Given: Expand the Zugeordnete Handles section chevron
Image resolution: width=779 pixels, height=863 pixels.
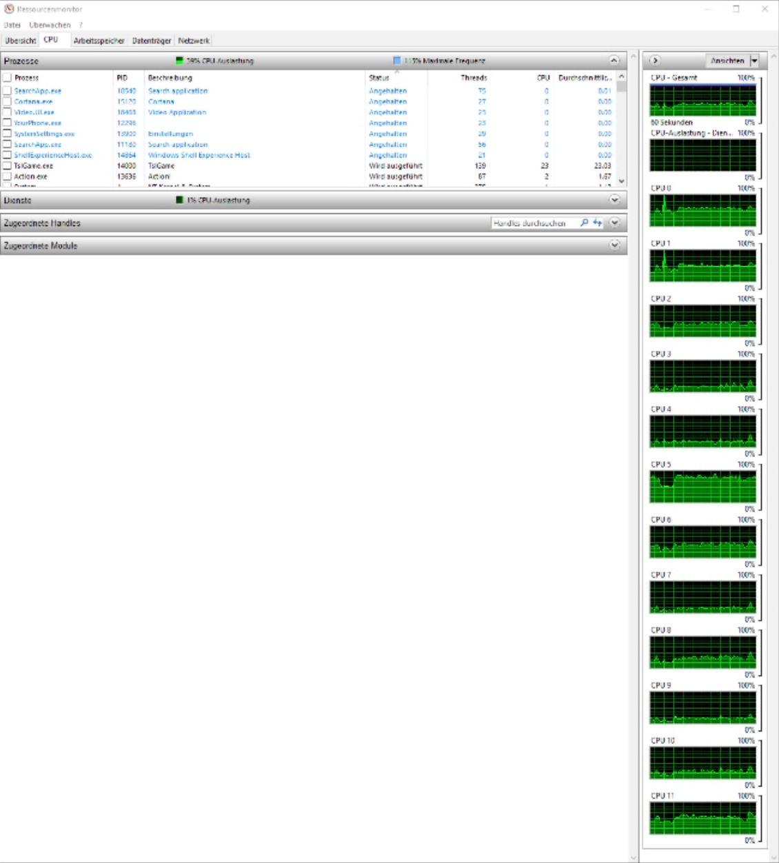Looking at the screenshot, I should point(614,223).
